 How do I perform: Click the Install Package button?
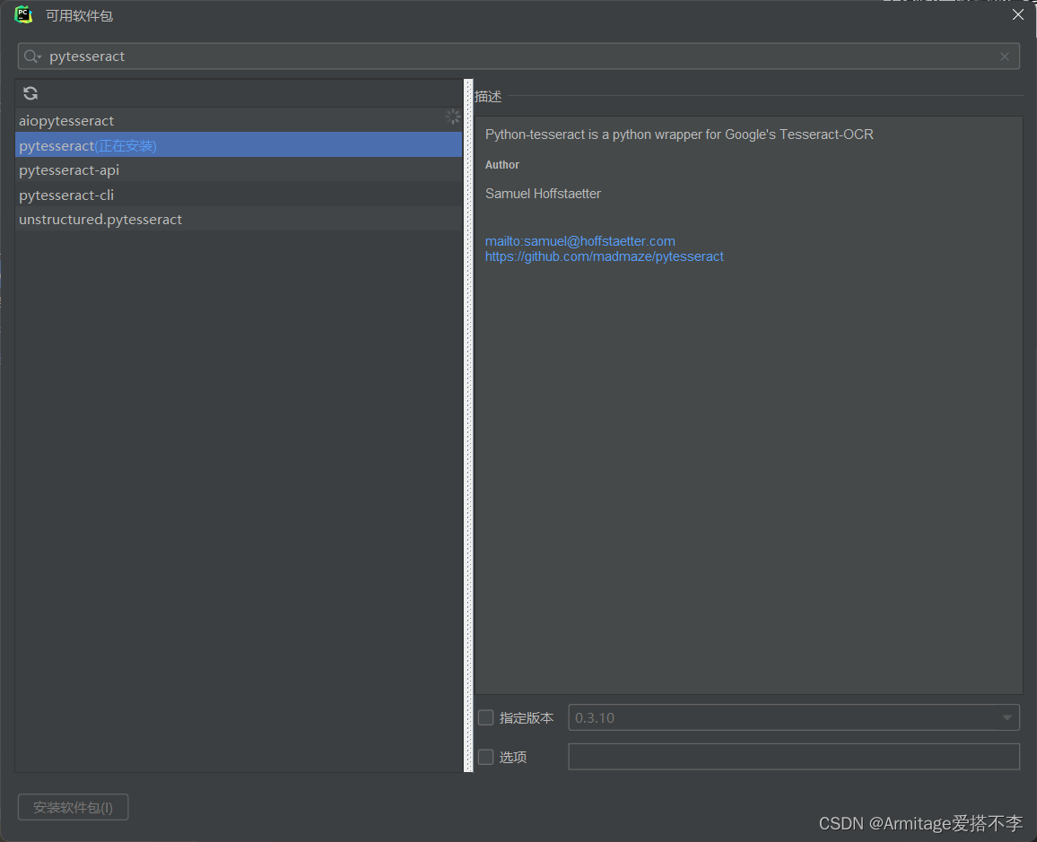(74, 808)
